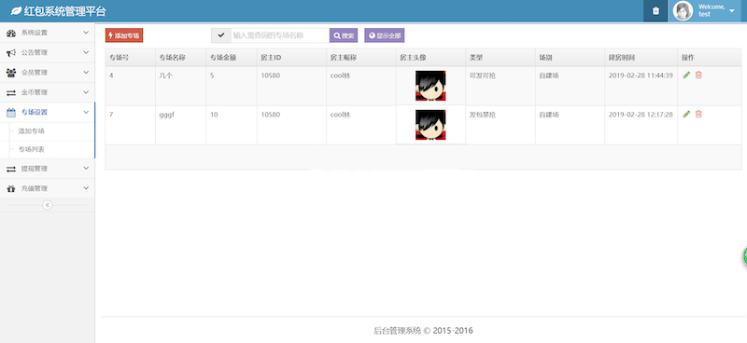Viewport: 747px width, 343px height.
Task: Click the purple 搜索 button
Action: (x=344, y=35)
